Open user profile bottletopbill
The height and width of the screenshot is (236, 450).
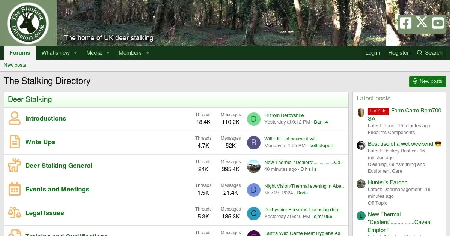pyautogui.click(x=321, y=146)
